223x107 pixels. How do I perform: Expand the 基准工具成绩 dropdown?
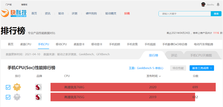point(202,68)
